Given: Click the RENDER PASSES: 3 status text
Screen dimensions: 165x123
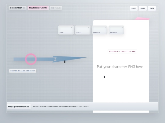Looking at the screenshot, I should coord(47,107).
